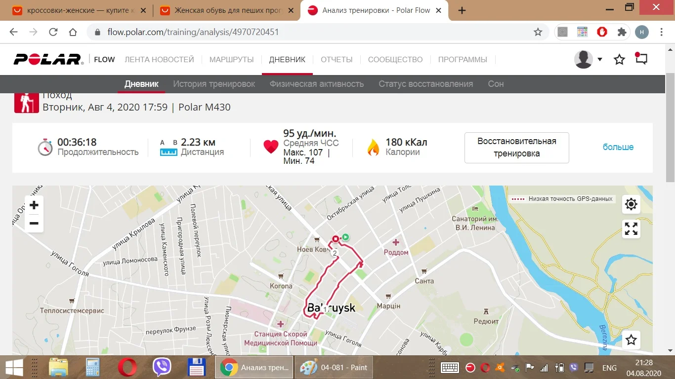Click the multicolored grid extension icon
Viewport: 675px width, 379px height.
tap(582, 32)
